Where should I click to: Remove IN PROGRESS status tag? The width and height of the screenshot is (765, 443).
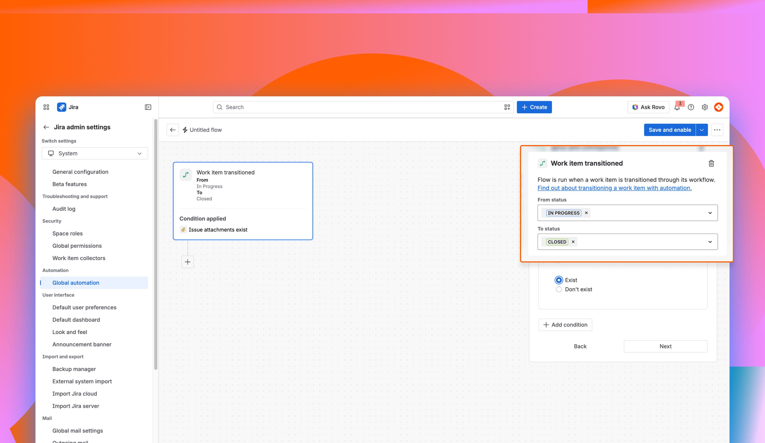(586, 213)
